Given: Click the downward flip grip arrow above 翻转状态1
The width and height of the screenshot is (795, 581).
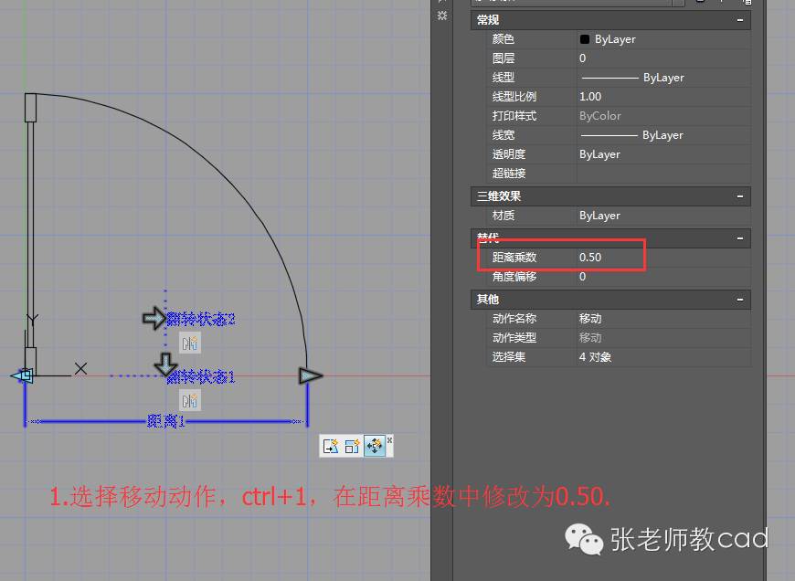Looking at the screenshot, I should coord(165,364).
